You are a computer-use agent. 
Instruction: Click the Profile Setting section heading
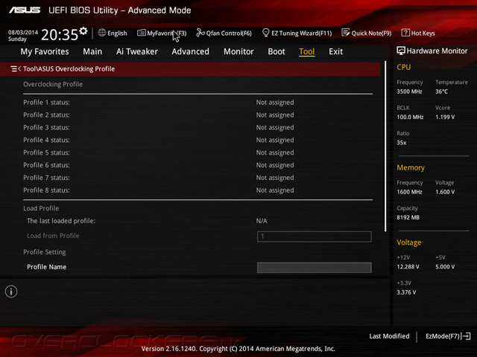point(45,252)
